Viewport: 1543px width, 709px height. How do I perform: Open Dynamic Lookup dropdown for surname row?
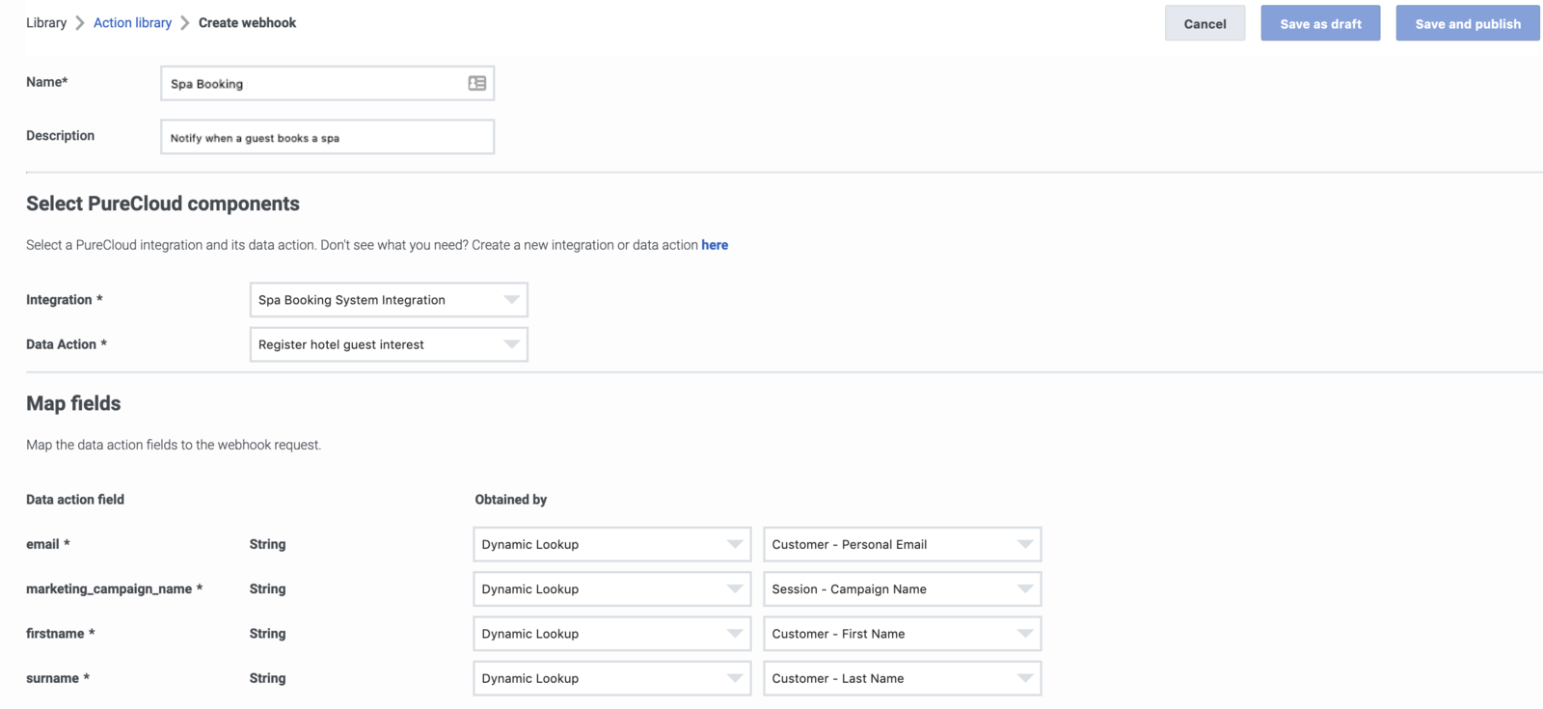(612, 678)
